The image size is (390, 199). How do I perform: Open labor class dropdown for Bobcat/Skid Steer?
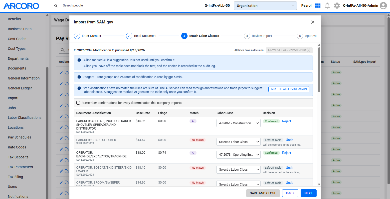[238, 170]
